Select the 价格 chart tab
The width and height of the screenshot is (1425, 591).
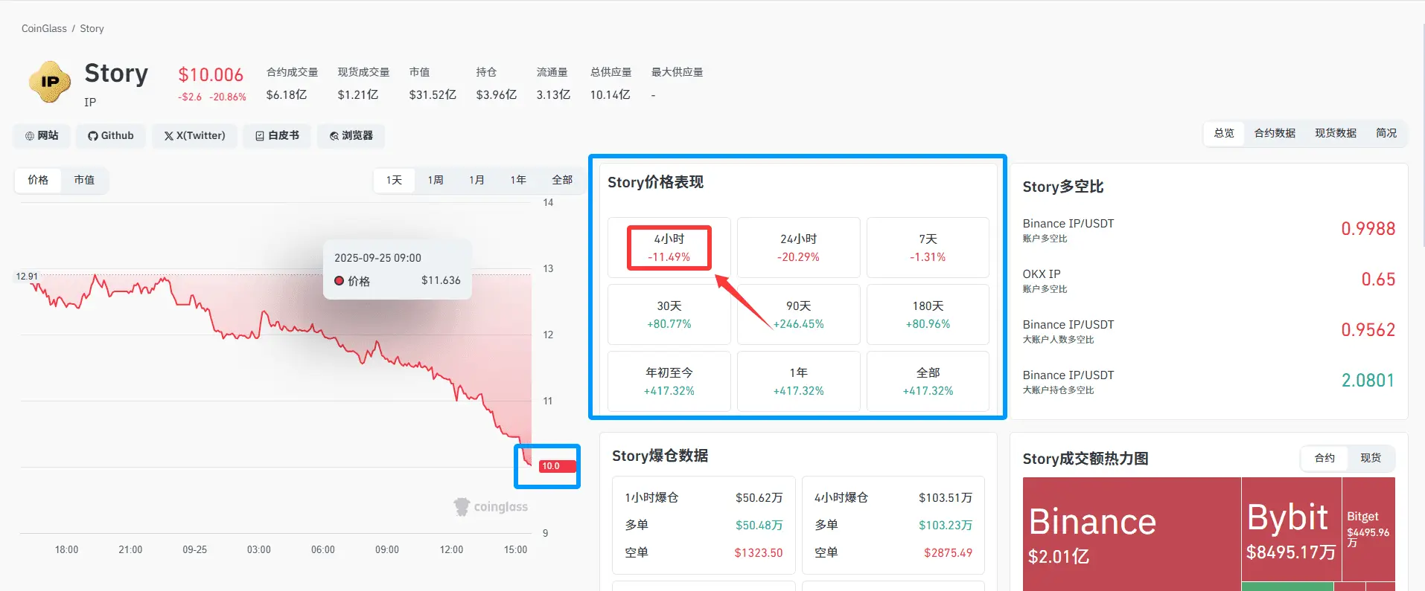[38, 180]
